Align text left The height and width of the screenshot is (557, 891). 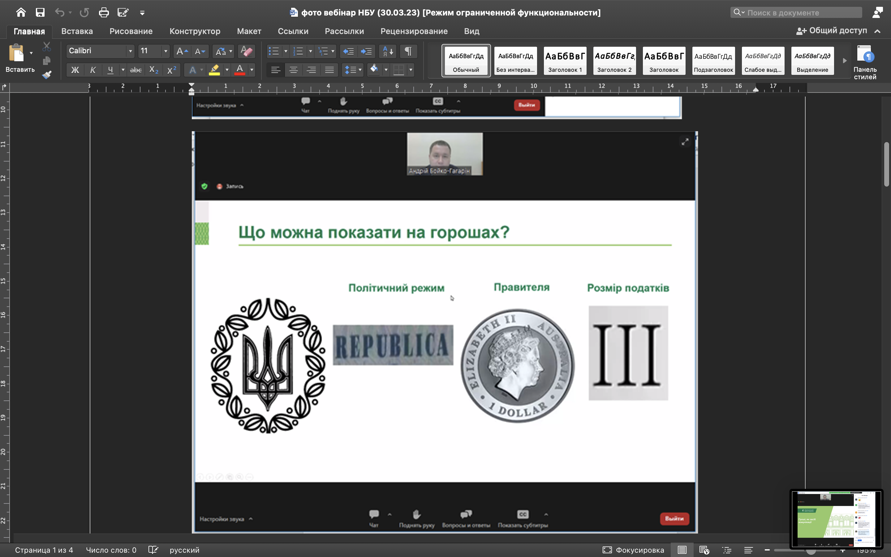[275, 70]
